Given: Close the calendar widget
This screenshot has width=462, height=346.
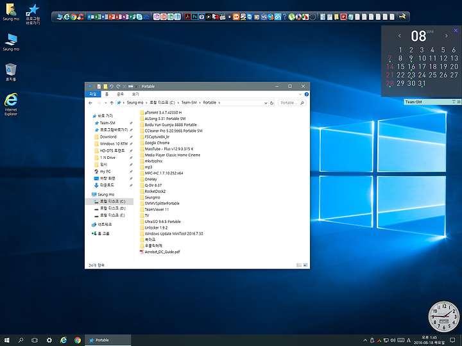Looking at the screenshot, I should [x=456, y=31].
